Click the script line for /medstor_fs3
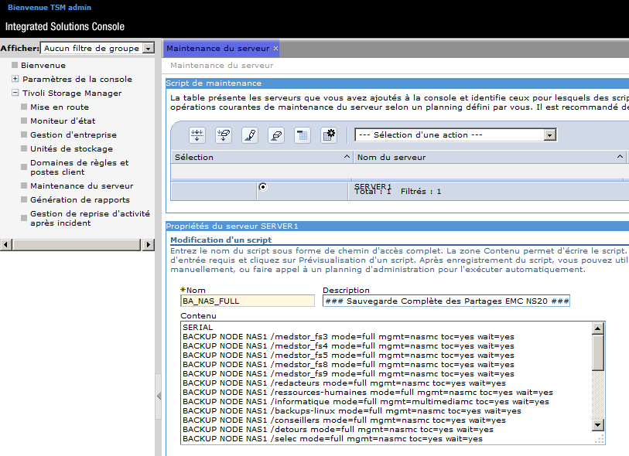This screenshot has height=456, width=629. [x=348, y=337]
